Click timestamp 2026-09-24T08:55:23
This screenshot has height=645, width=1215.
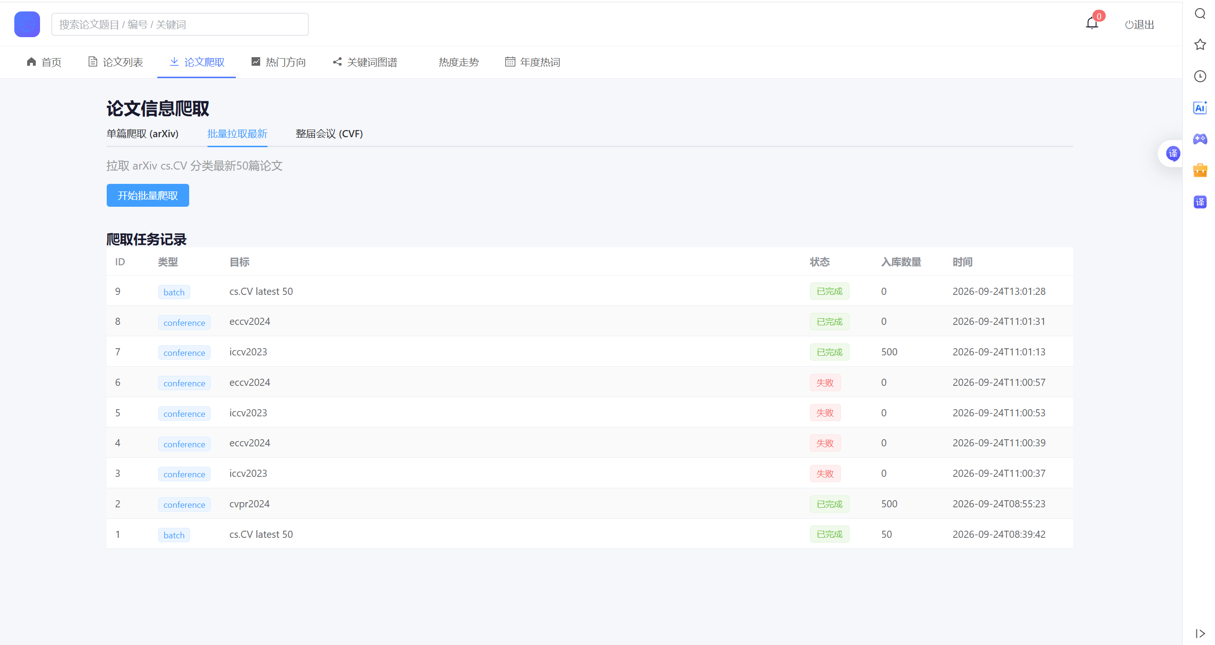pyautogui.click(x=999, y=504)
